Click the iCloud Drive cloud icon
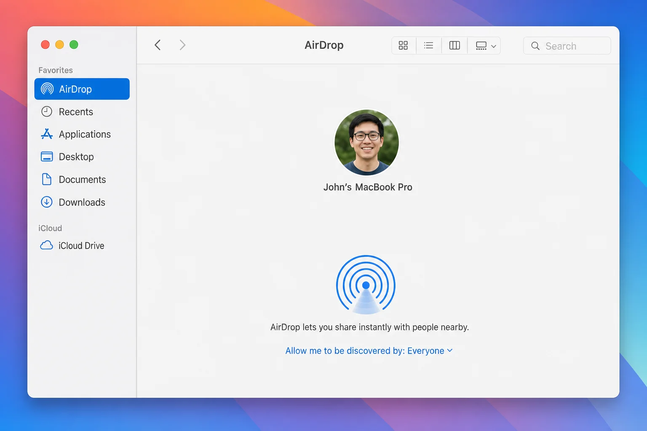647x431 pixels. 46,245
